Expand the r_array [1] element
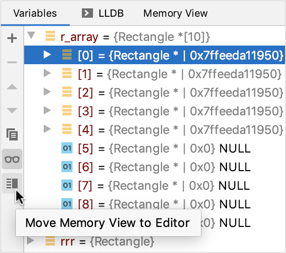 pos(47,73)
